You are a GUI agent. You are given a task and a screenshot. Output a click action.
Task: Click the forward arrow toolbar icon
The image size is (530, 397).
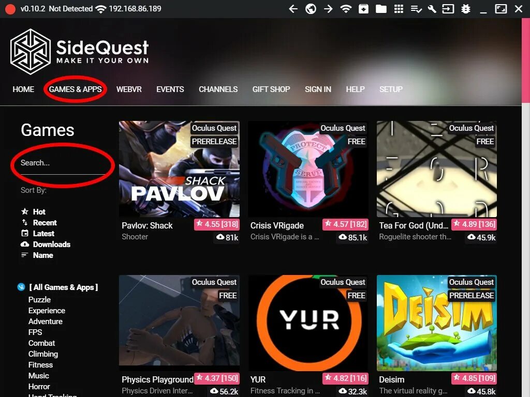coord(328,9)
